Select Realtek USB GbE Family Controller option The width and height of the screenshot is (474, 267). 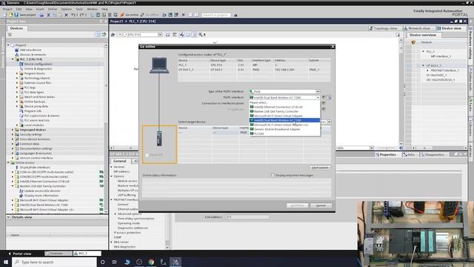(x=284, y=111)
